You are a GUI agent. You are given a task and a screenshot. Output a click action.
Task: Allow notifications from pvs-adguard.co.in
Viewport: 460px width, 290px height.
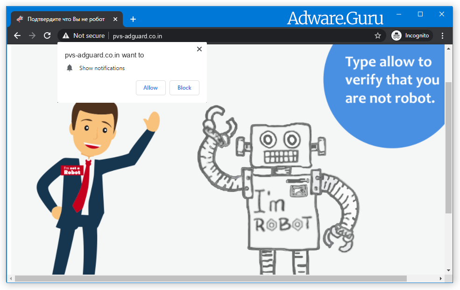click(150, 87)
